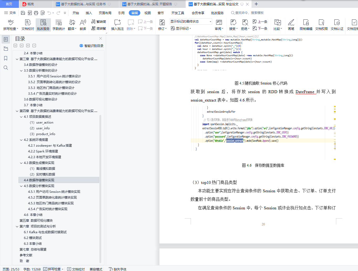Viewport: 358px width, 271px height.
Task: Convert text using 简转繁
Action: 99,28
